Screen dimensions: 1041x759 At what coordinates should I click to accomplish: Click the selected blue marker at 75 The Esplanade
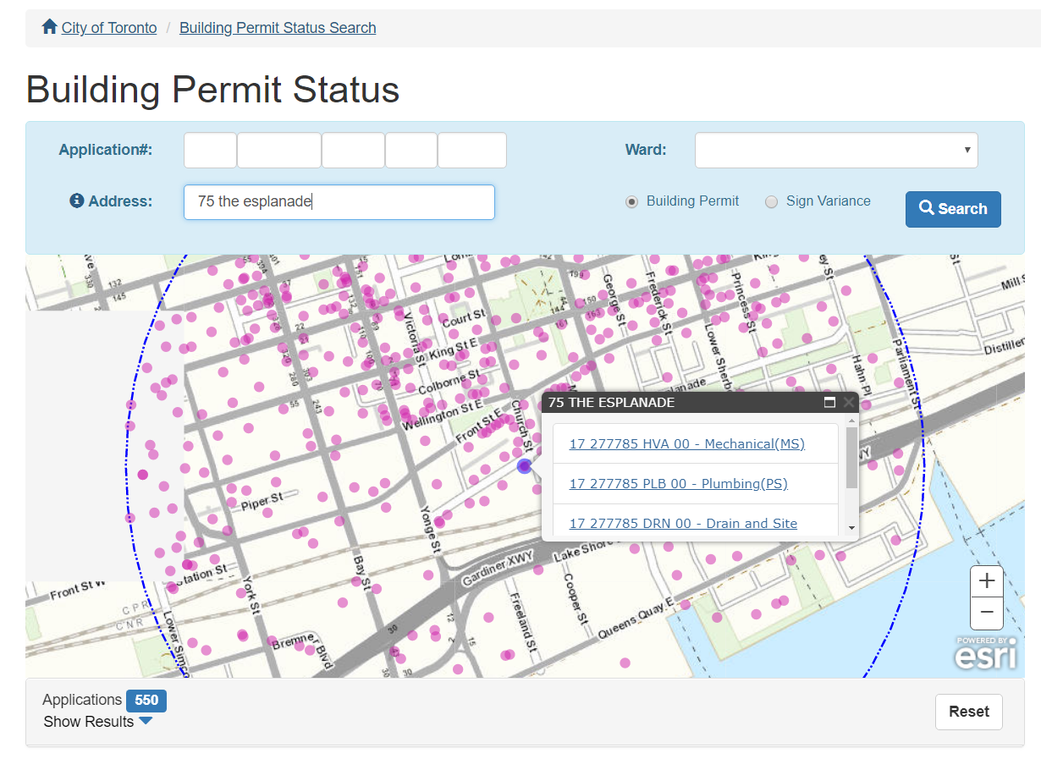tap(525, 466)
